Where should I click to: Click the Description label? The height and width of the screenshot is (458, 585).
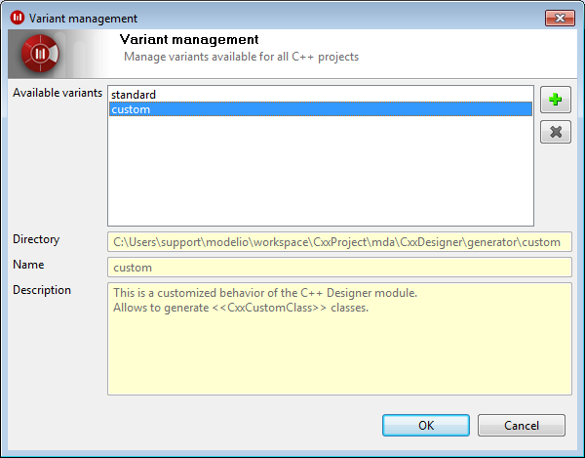tap(42, 290)
